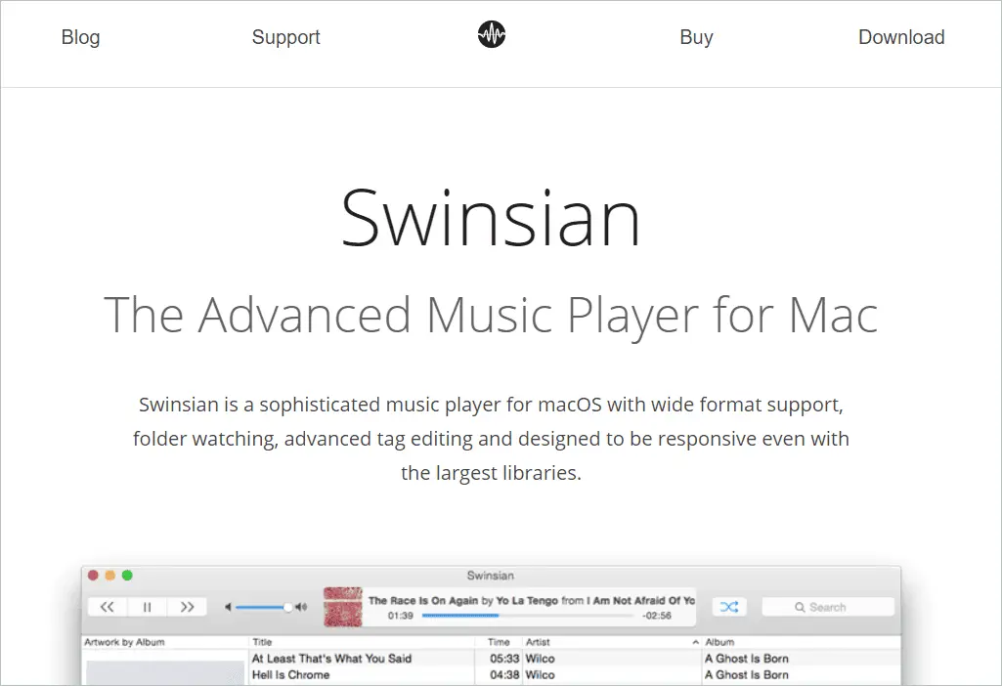
Task: Select the song Hell Is Chrome
Action: [290, 675]
